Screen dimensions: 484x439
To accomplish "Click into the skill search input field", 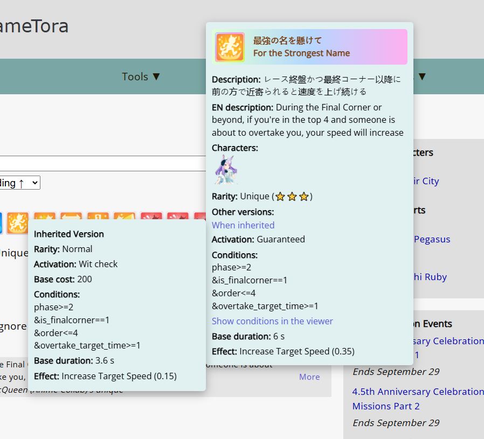I will (x=103, y=163).
